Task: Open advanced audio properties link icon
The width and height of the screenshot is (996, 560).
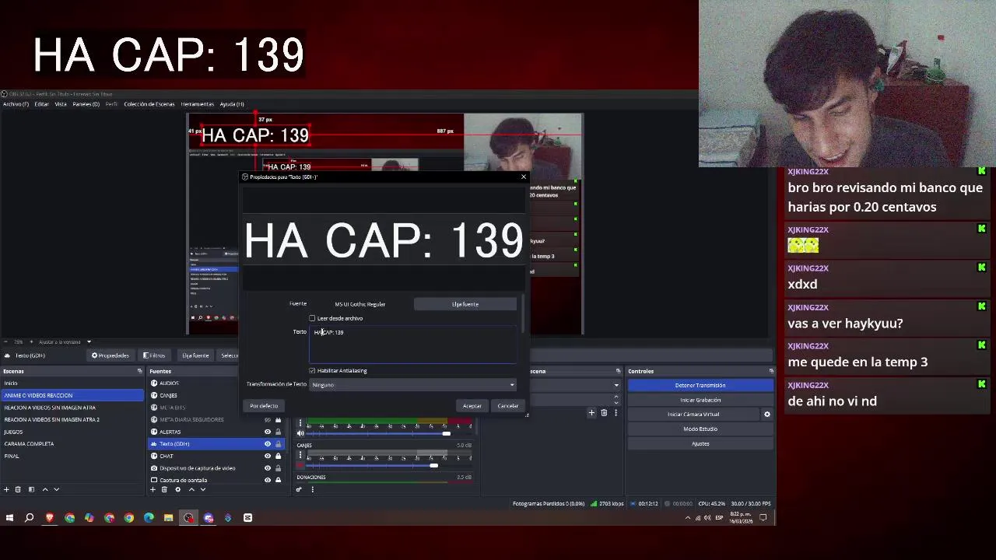Action: (x=299, y=489)
